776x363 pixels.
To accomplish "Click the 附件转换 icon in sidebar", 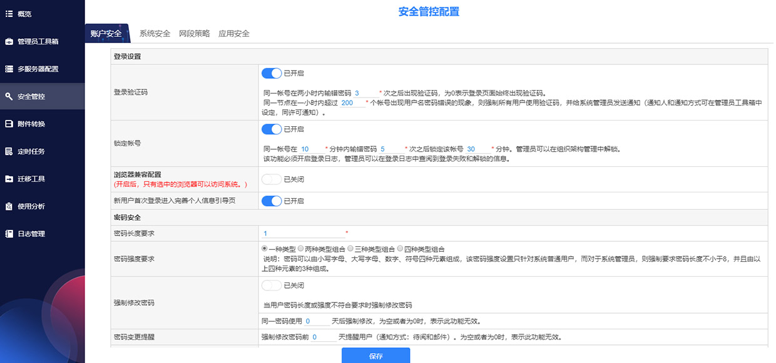I will coord(9,124).
